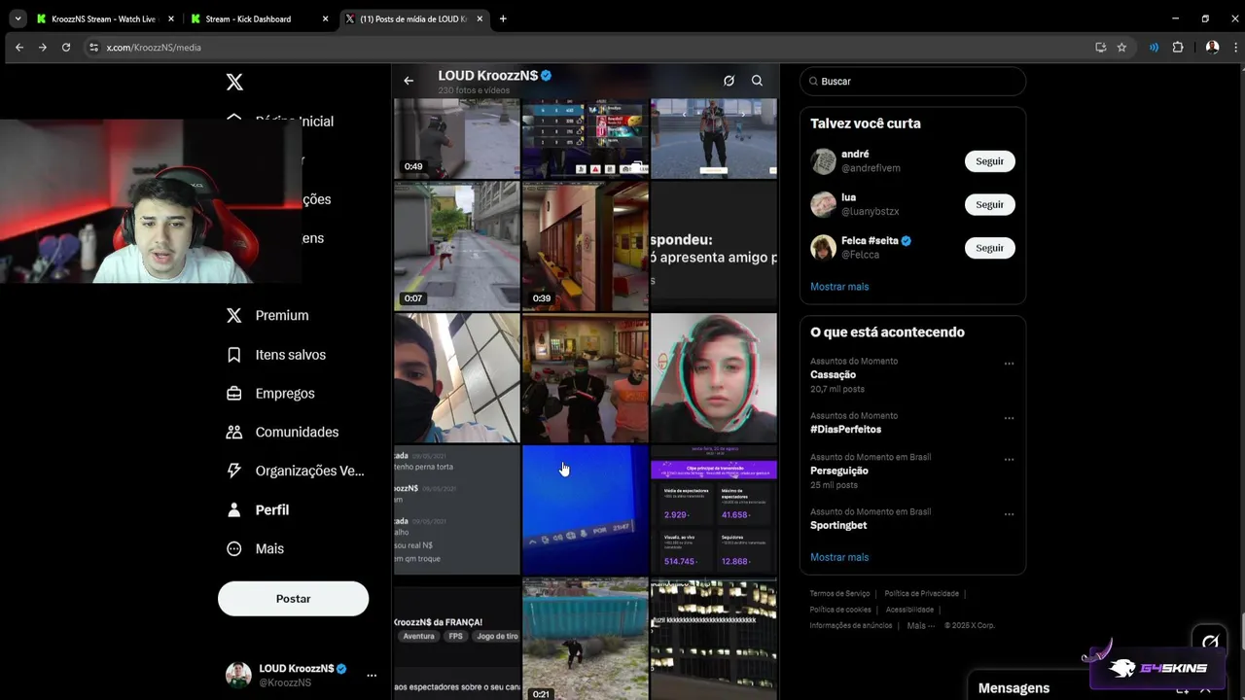Viewport: 1245px width, 700px height.
Task: Go back in browser history
Action: pyautogui.click(x=18, y=47)
